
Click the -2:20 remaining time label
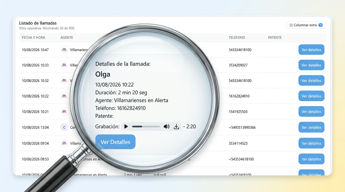coord(190,126)
